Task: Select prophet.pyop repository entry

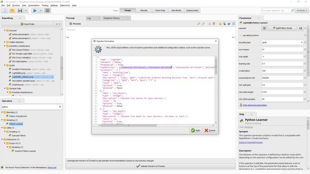Action: point(18,85)
